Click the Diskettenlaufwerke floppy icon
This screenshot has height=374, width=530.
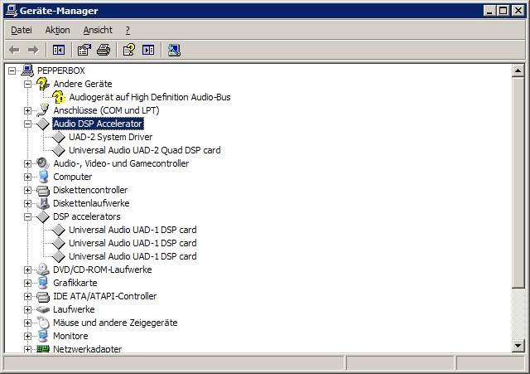click(43, 203)
